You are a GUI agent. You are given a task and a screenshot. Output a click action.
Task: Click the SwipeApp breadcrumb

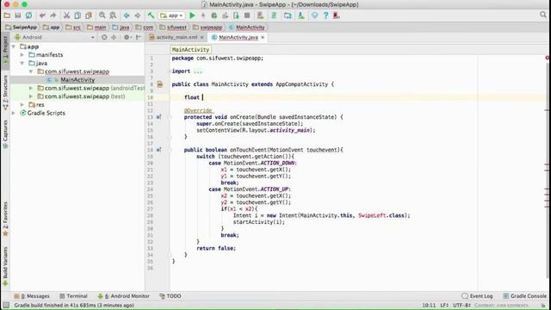point(21,27)
